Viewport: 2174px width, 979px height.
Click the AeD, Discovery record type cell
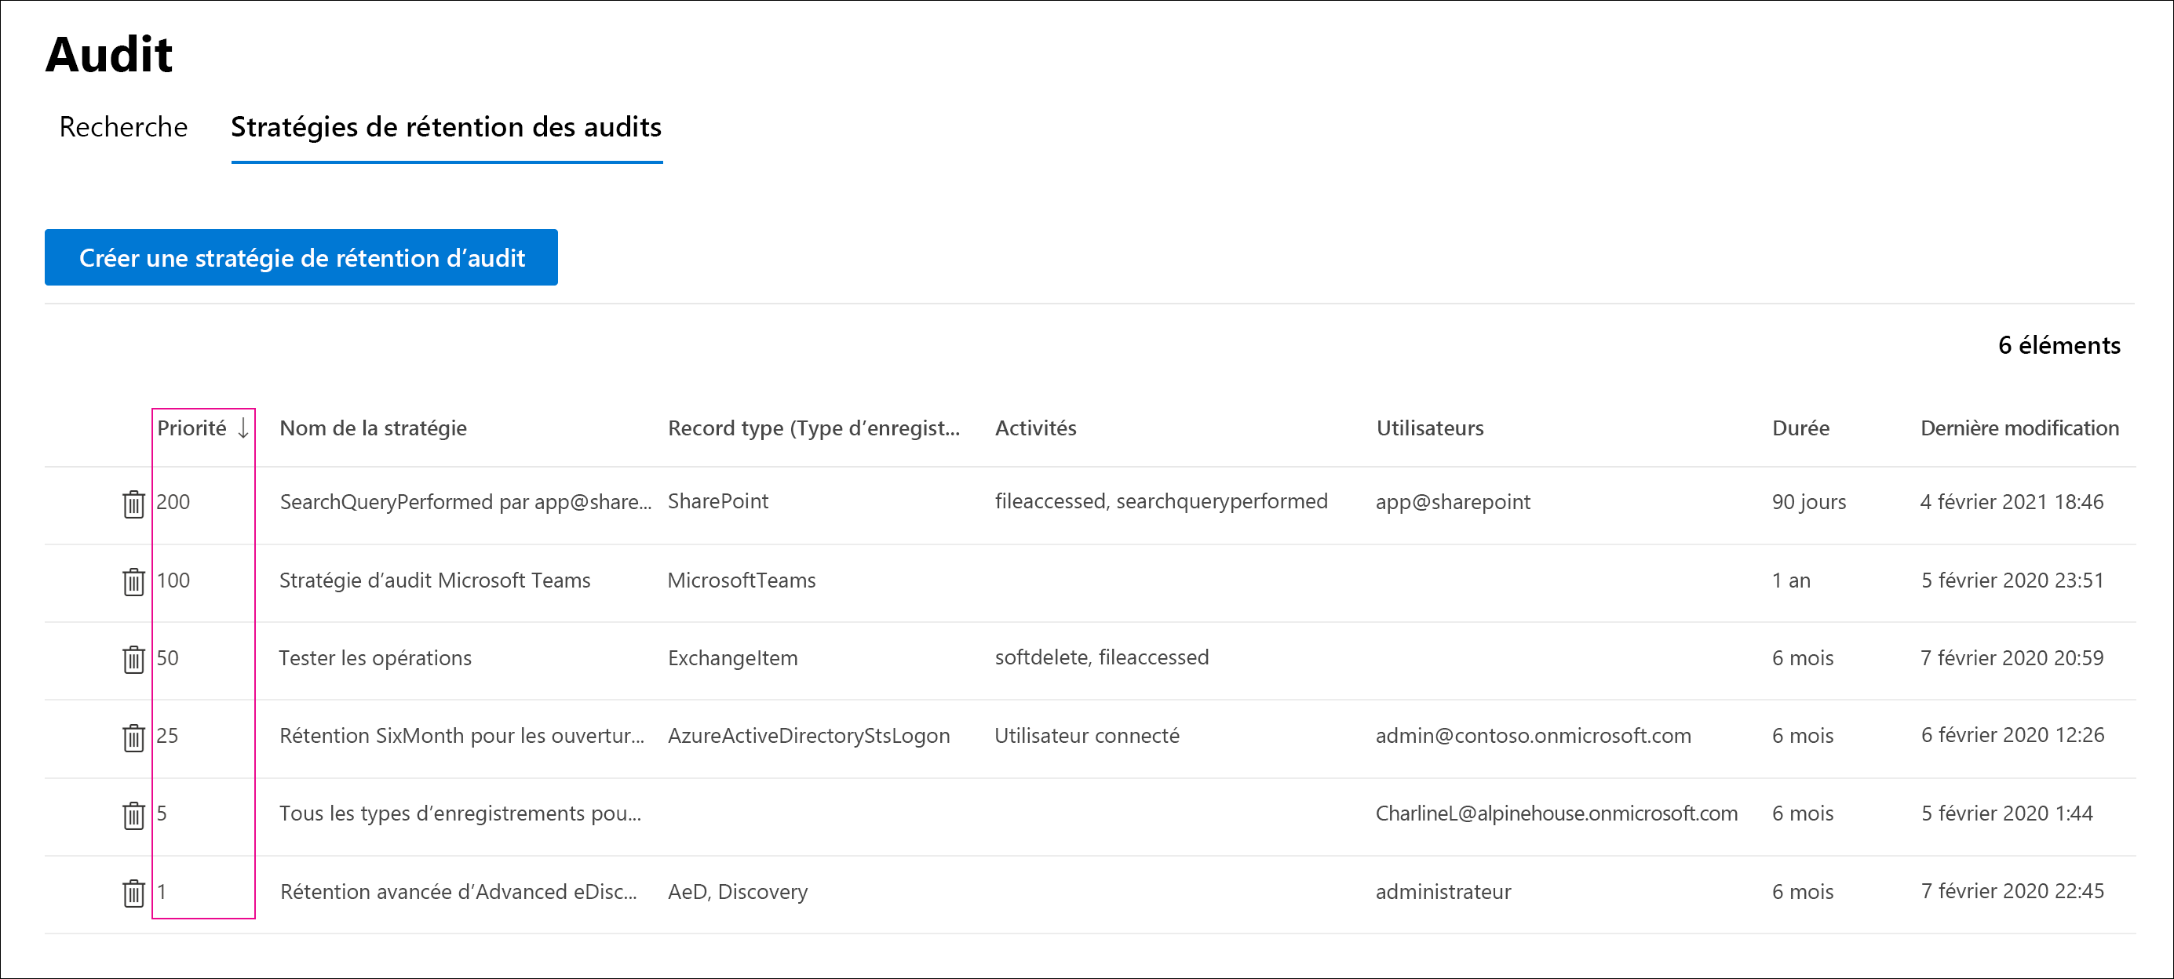(x=738, y=891)
